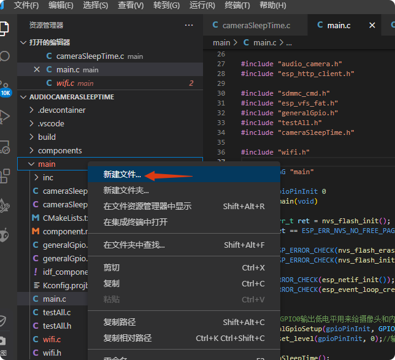The height and width of the screenshot is (360, 395).
Task: Switch to cameraSleepTime.c editor tab
Action: click(255, 25)
